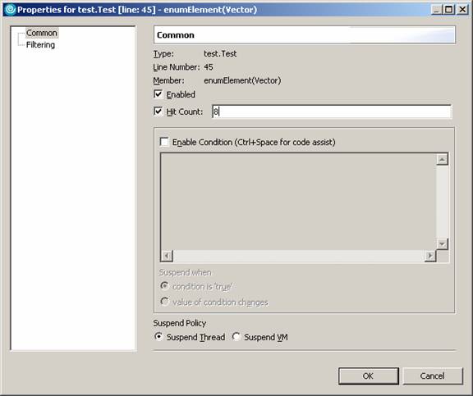Toggle the Hit Count checkbox
473x396 pixels.
click(158, 112)
